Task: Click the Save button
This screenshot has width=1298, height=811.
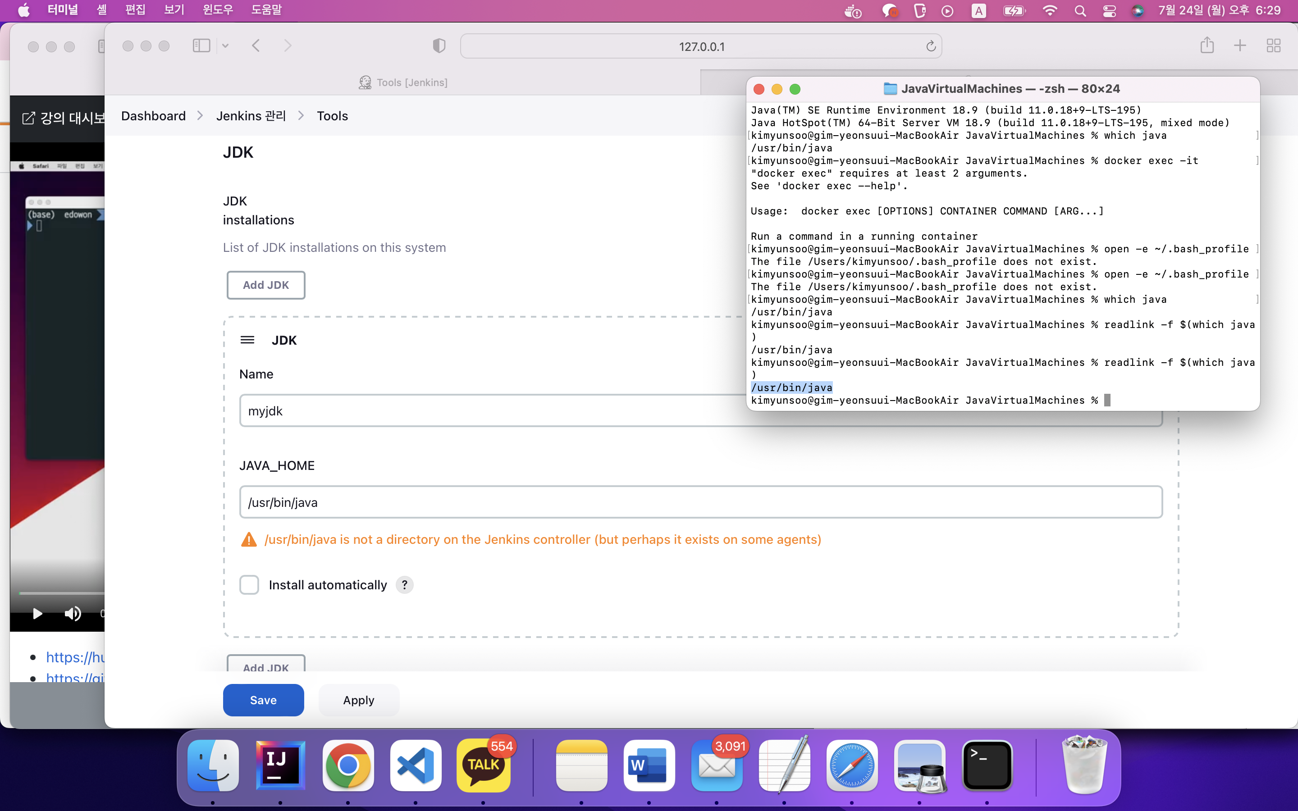Action: [x=263, y=700]
